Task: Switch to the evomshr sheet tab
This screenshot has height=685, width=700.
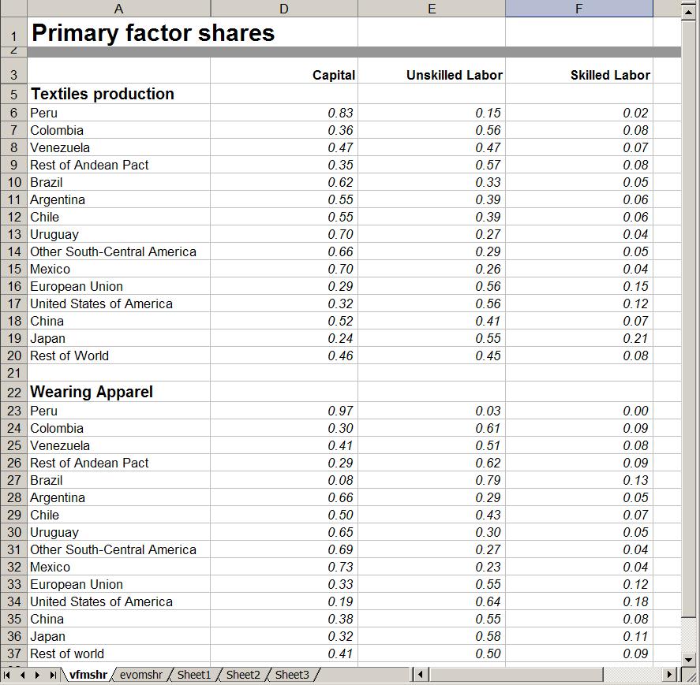Action: pos(141,675)
